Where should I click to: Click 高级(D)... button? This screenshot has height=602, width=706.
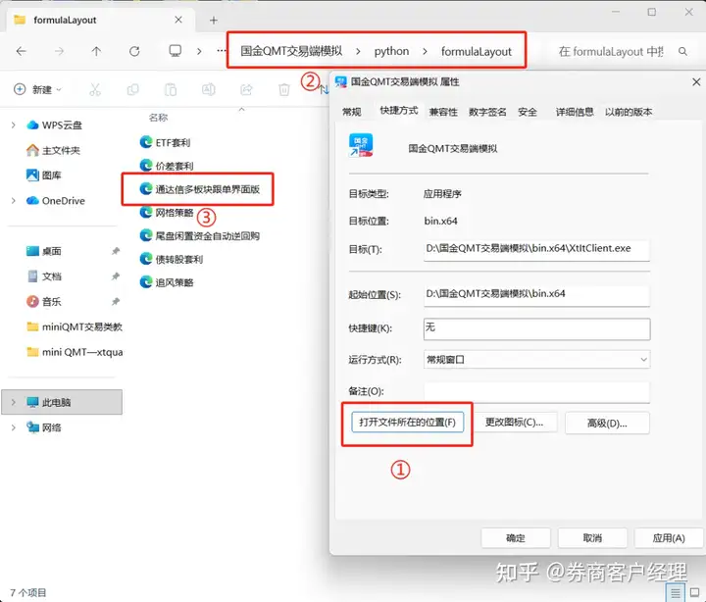tap(607, 423)
